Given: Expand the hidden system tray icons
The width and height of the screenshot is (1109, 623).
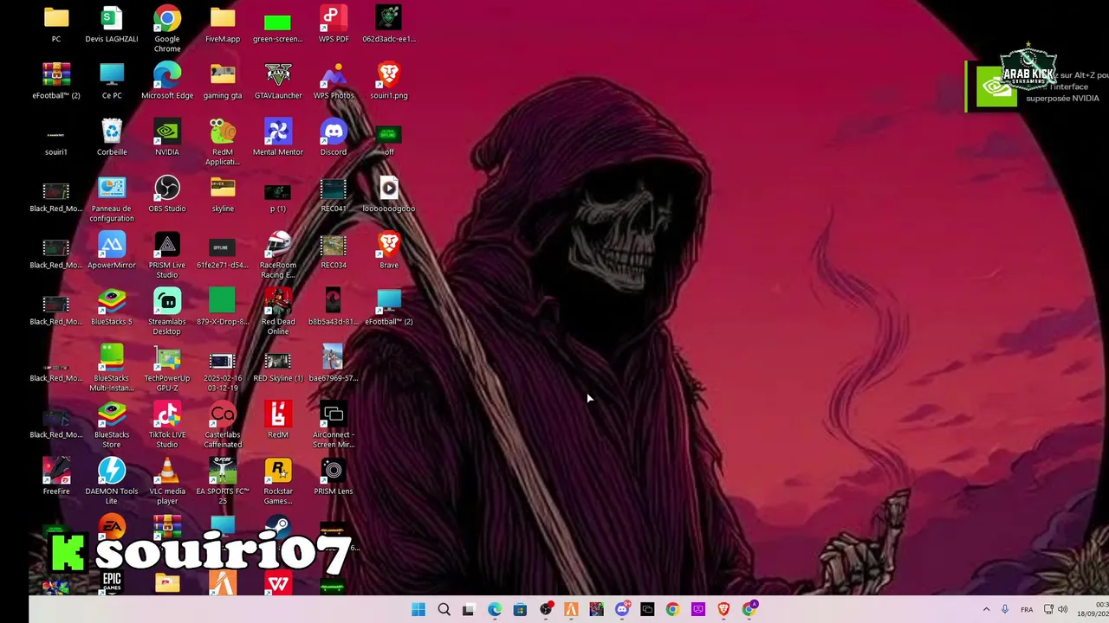Looking at the screenshot, I should pos(986,609).
